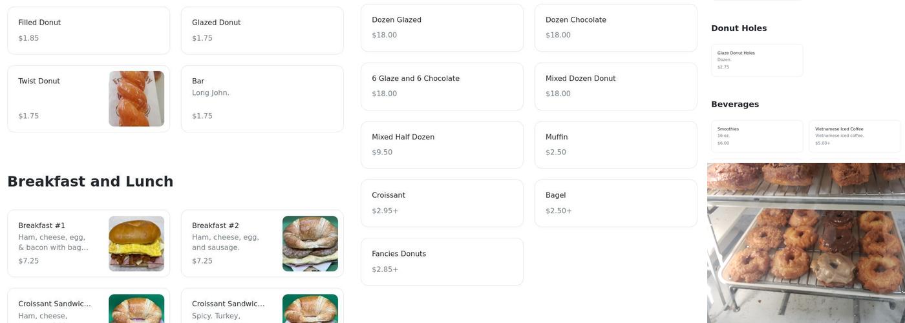Choose the Mixed Half Dozen item
Screen dimensions: 905x323
pos(442,145)
